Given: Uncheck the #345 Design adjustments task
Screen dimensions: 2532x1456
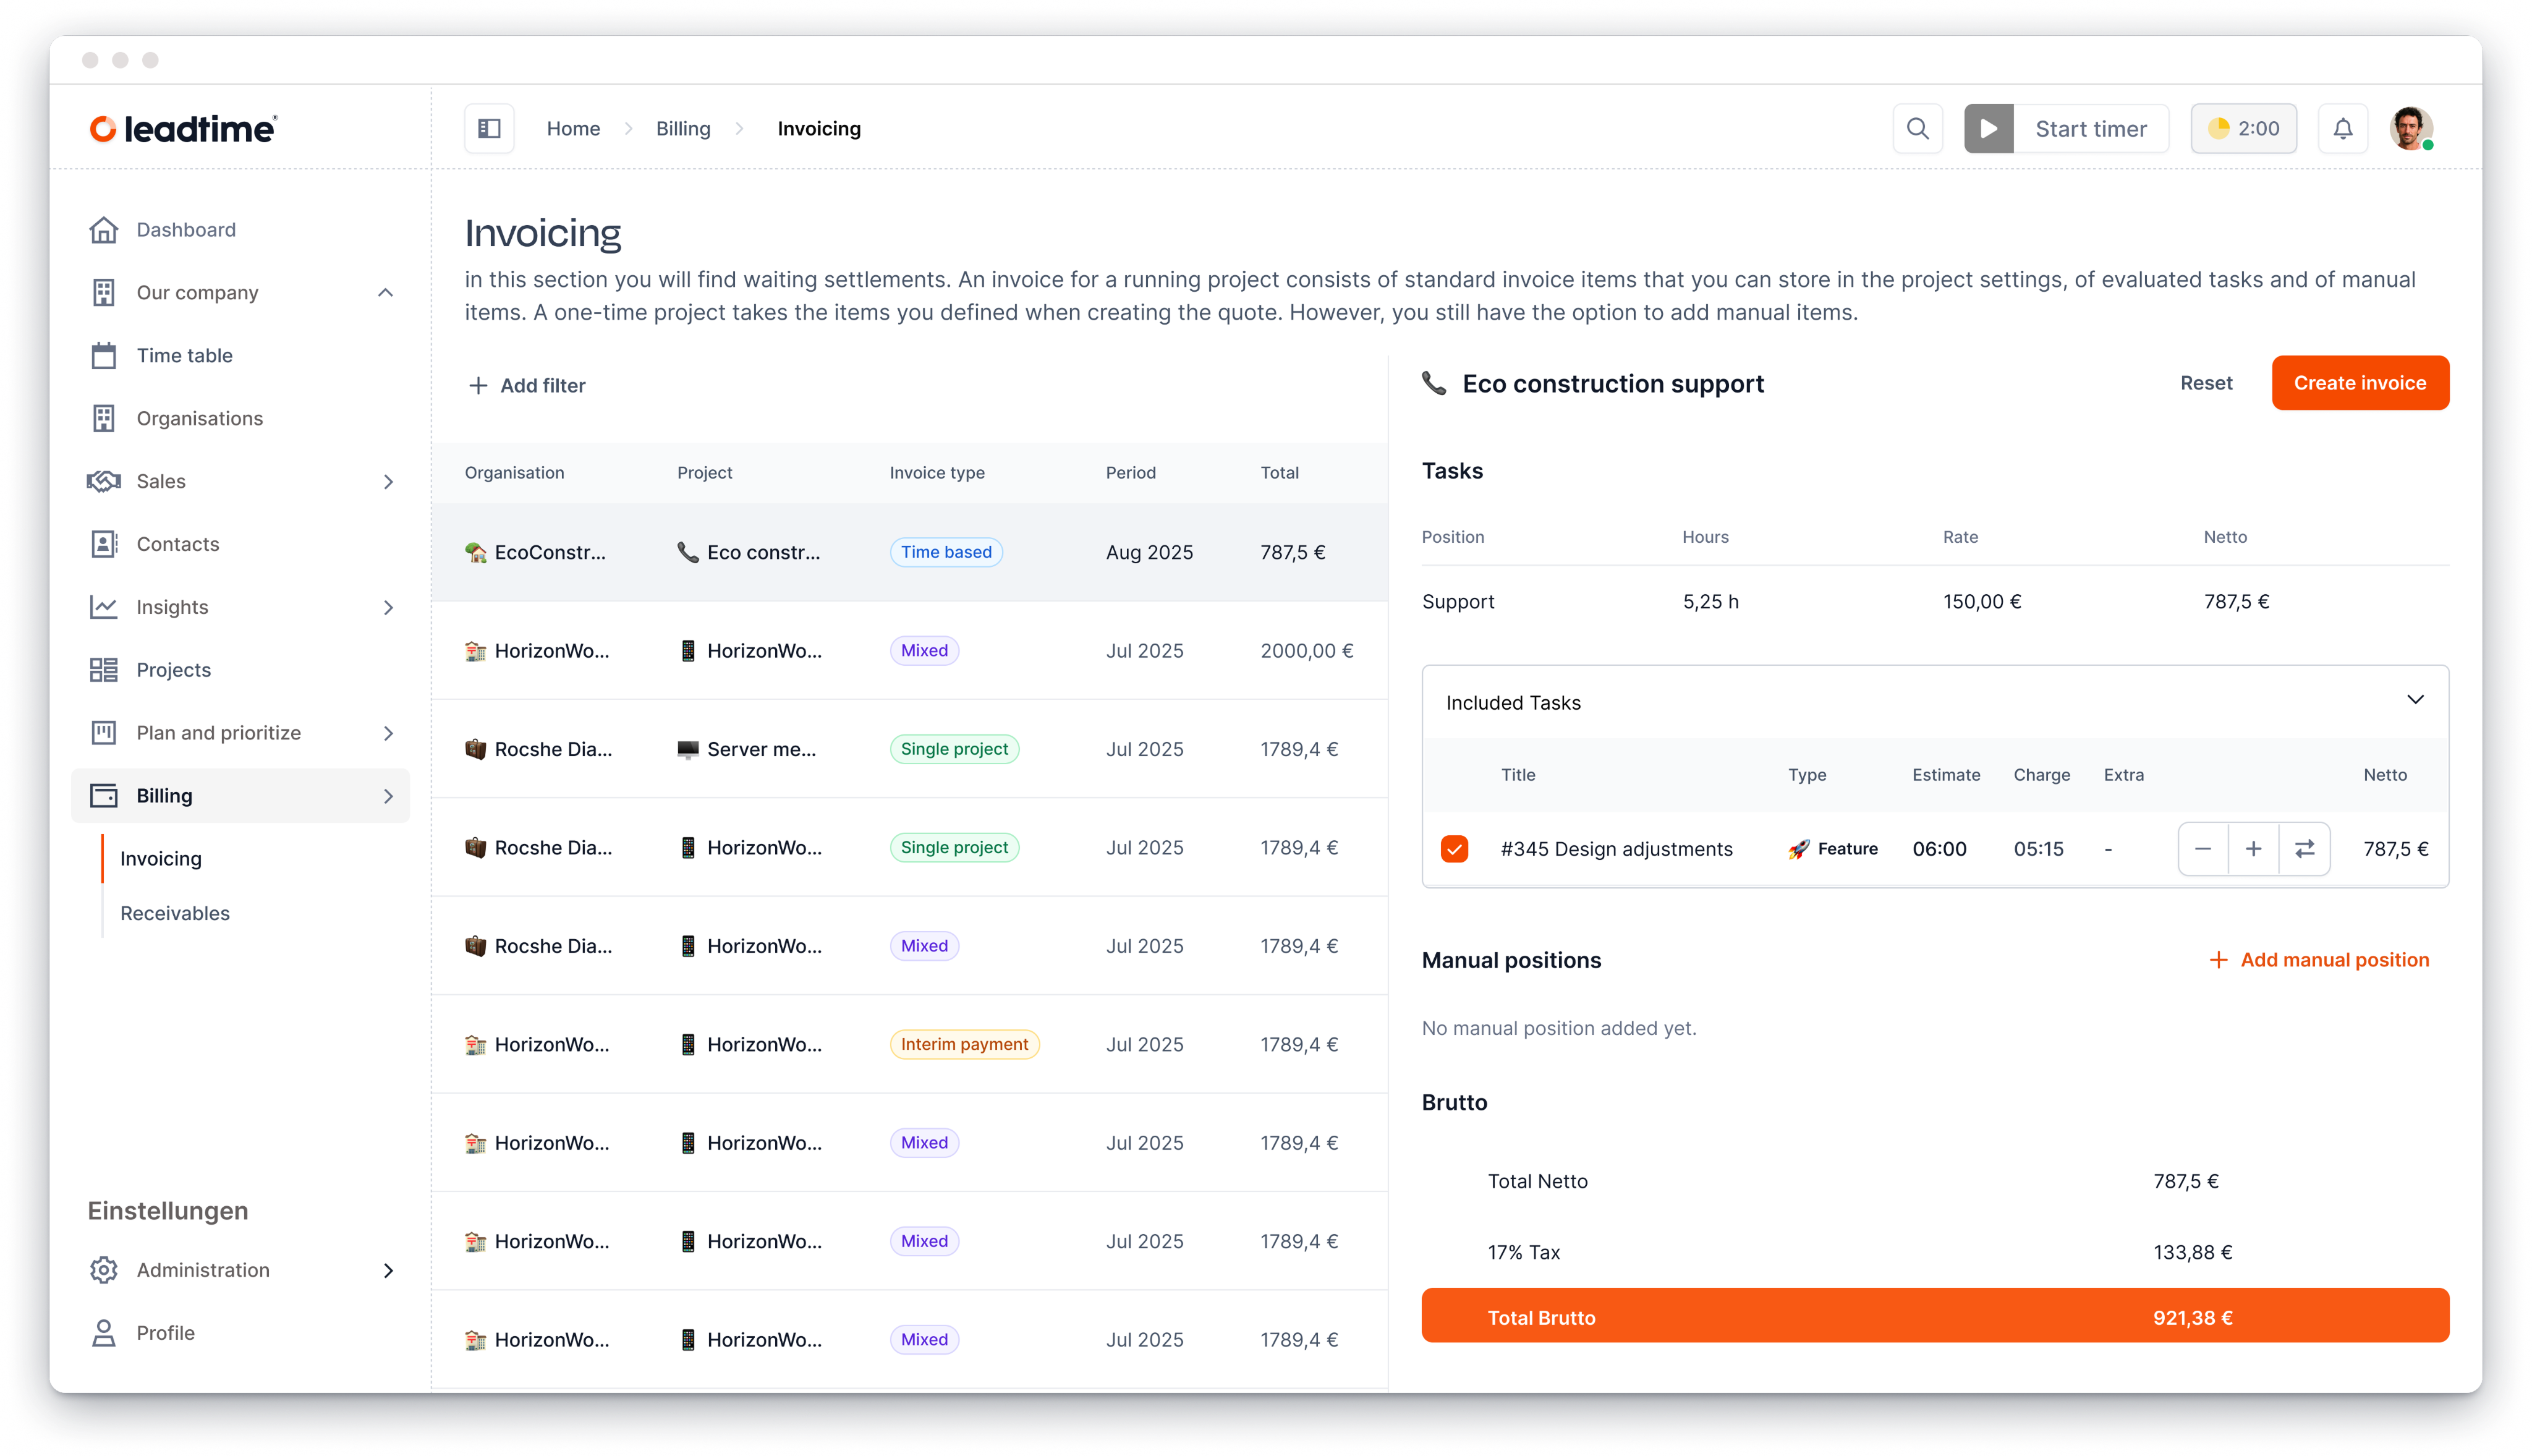Looking at the screenshot, I should [1455, 848].
